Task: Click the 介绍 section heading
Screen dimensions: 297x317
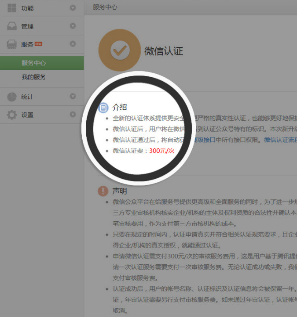Action: pyautogui.click(x=120, y=107)
